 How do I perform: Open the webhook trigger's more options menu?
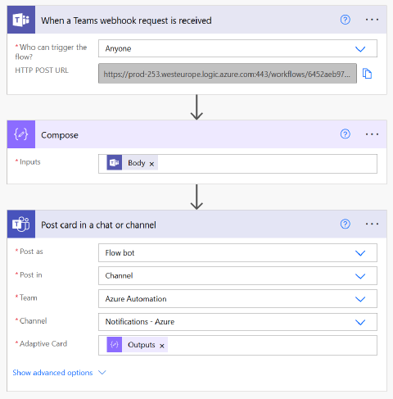[x=372, y=20]
